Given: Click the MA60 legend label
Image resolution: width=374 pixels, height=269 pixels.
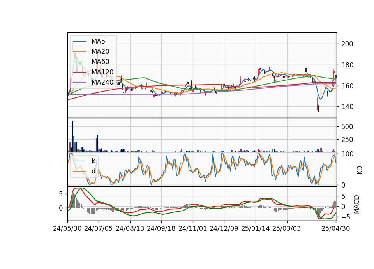Looking at the screenshot, I should (100, 62).
